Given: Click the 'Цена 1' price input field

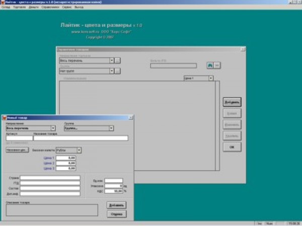Looking at the screenshot, I should point(65,158).
